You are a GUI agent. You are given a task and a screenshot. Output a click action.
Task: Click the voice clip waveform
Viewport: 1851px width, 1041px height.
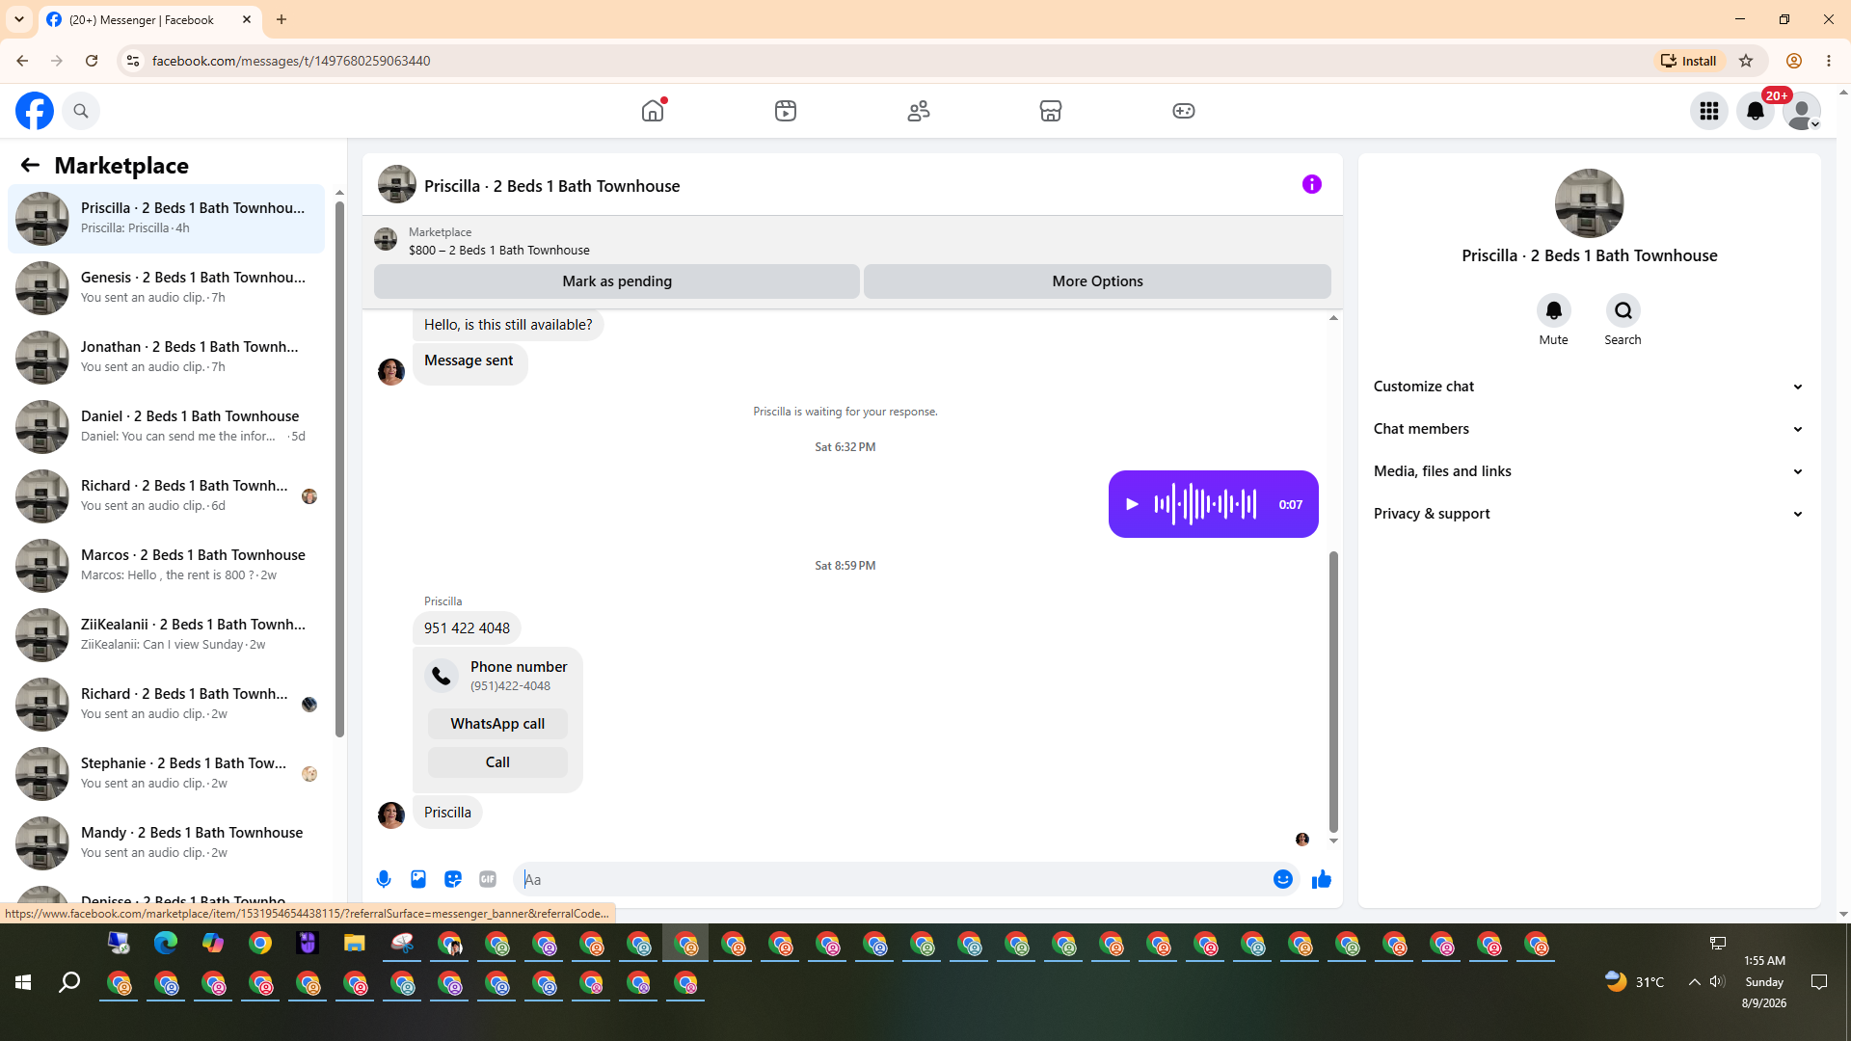pyautogui.click(x=1205, y=504)
